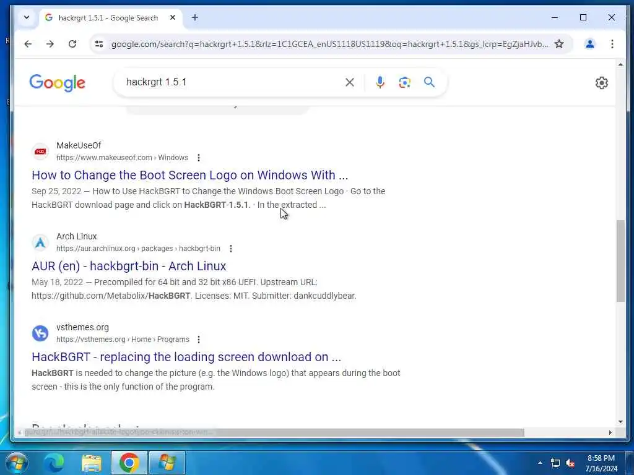
Task: Click the makeuseof.com breadcrumb URL
Action: (x=122, y=158)
